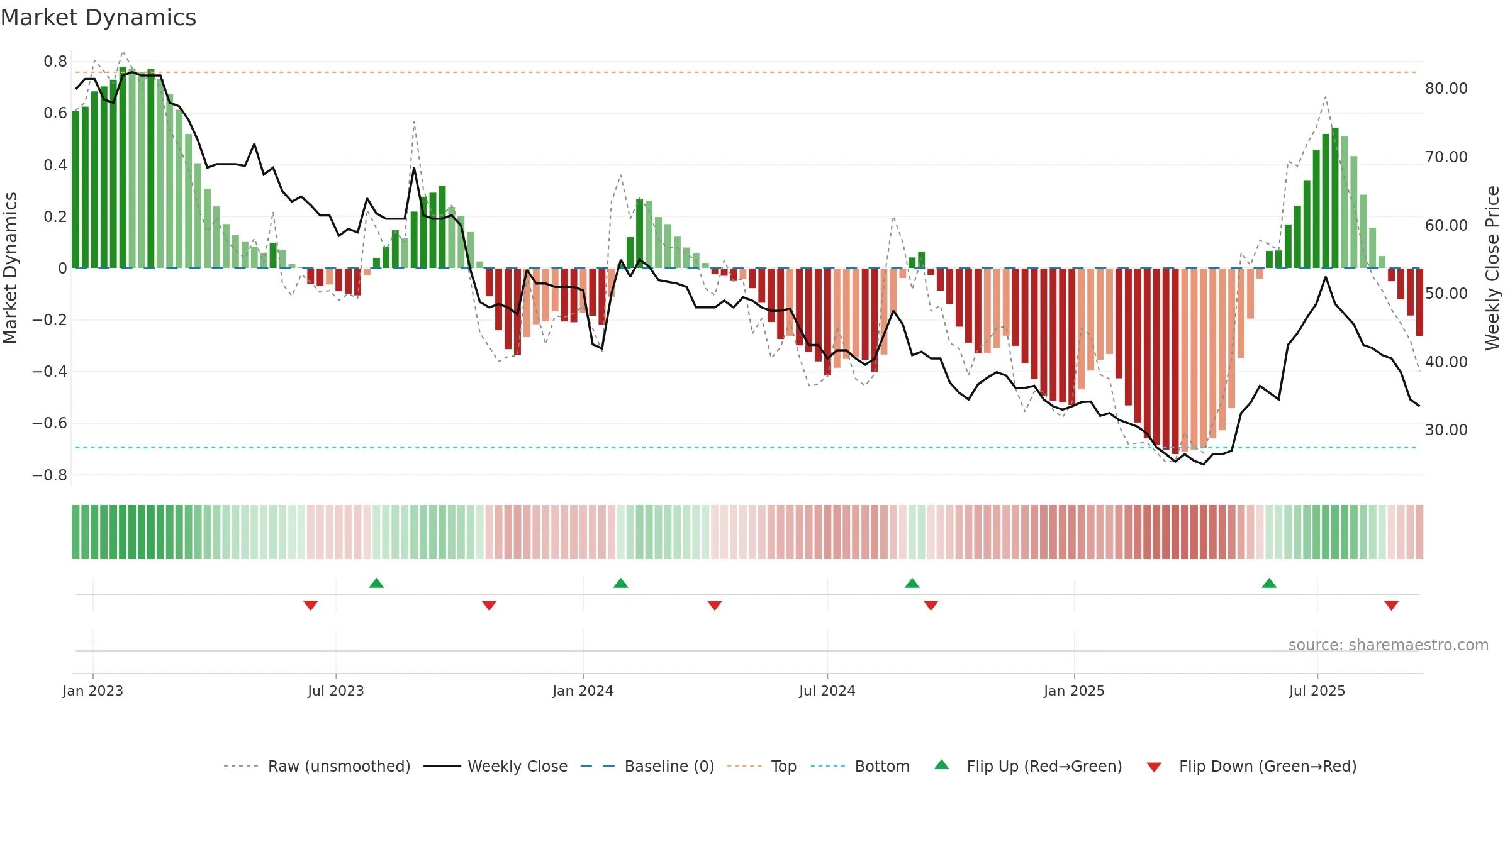
Task: Click the −0.4 left axis tick label
Action: click(x=50, y=372)
